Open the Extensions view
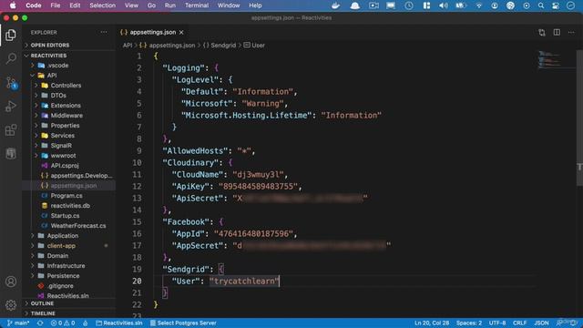Image resolution: width=583 pixels, height=328 pixels. tap(11, 130)
